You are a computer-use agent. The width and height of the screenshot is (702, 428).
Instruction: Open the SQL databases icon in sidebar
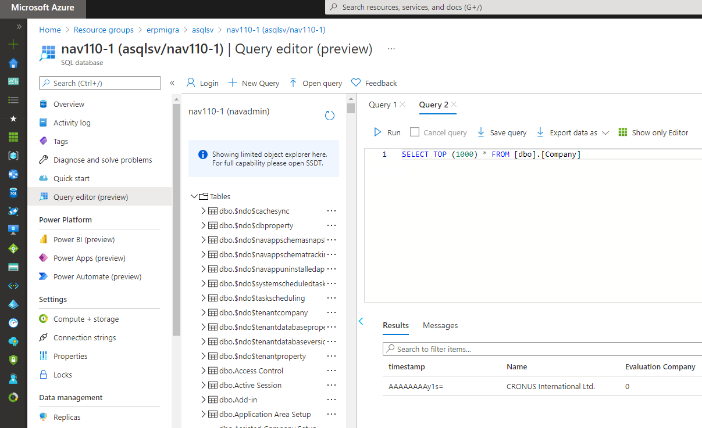[13, 193]
